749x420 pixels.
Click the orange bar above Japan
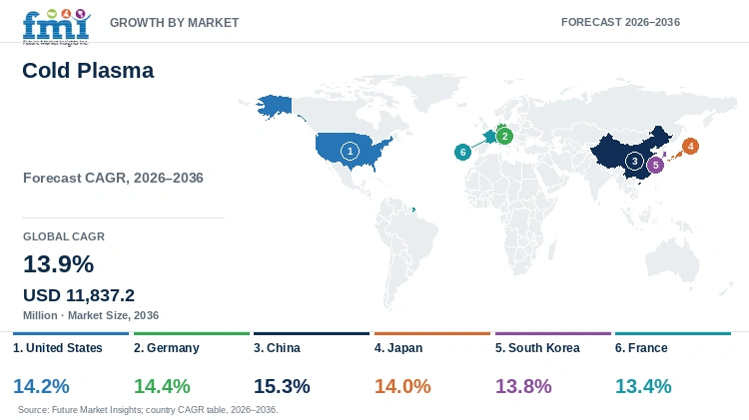(x=432, y=333)
